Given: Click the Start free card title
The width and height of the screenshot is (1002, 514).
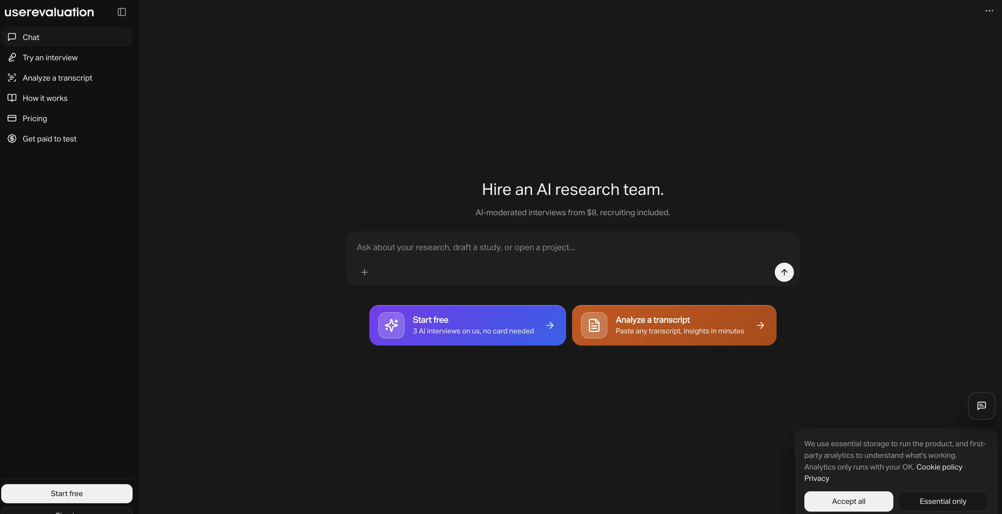Looking at the screenshot, I should coord(430,320).
